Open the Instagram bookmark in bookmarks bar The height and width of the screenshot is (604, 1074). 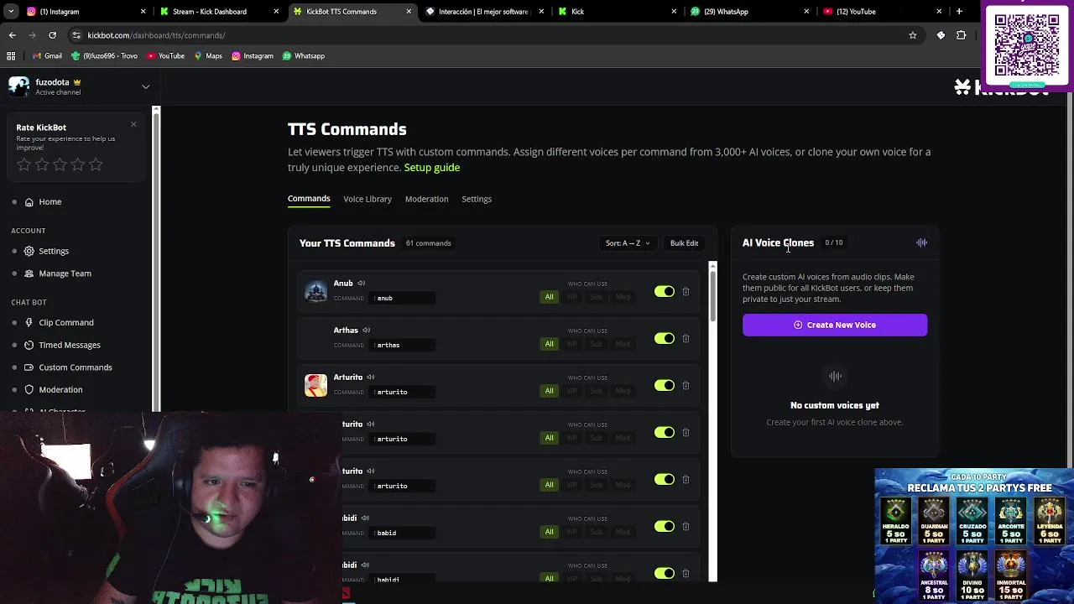(x=253, y=56)
